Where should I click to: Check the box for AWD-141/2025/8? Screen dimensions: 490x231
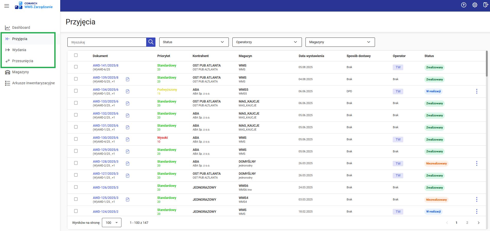[76, 67]
